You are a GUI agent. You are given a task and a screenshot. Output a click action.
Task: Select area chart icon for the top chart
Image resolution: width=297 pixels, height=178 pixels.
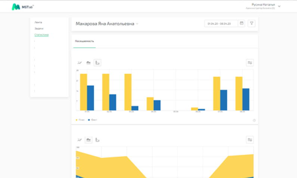pos(89,63)
